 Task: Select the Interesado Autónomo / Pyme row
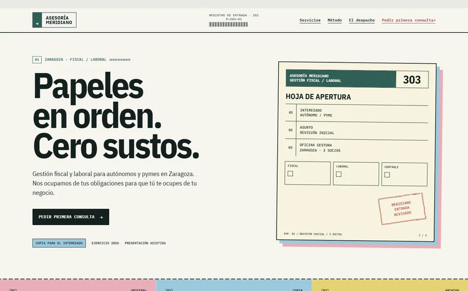click(357, 113)
